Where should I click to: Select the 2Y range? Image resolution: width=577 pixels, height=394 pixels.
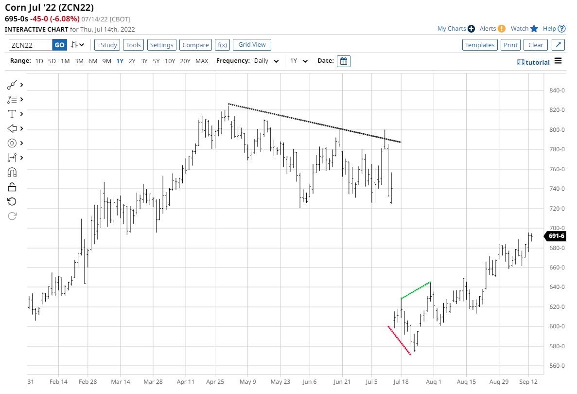[x=132, y=61]
